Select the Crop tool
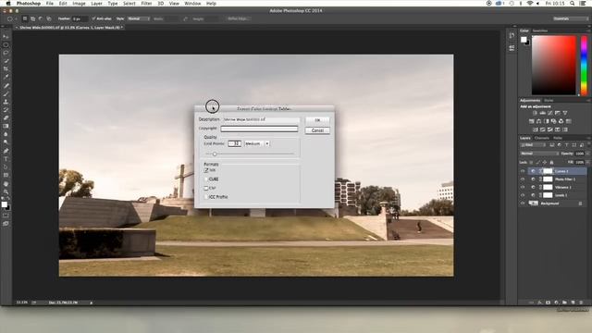This screenshot has height=333, width=592. coord(6,69)
